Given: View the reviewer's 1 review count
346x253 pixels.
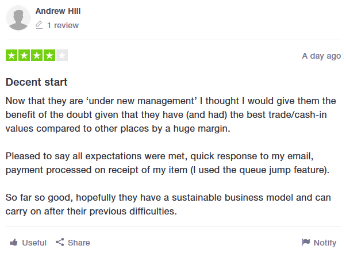Looking at the screenshot, I should pyautogui.click(x=63, y=25).
